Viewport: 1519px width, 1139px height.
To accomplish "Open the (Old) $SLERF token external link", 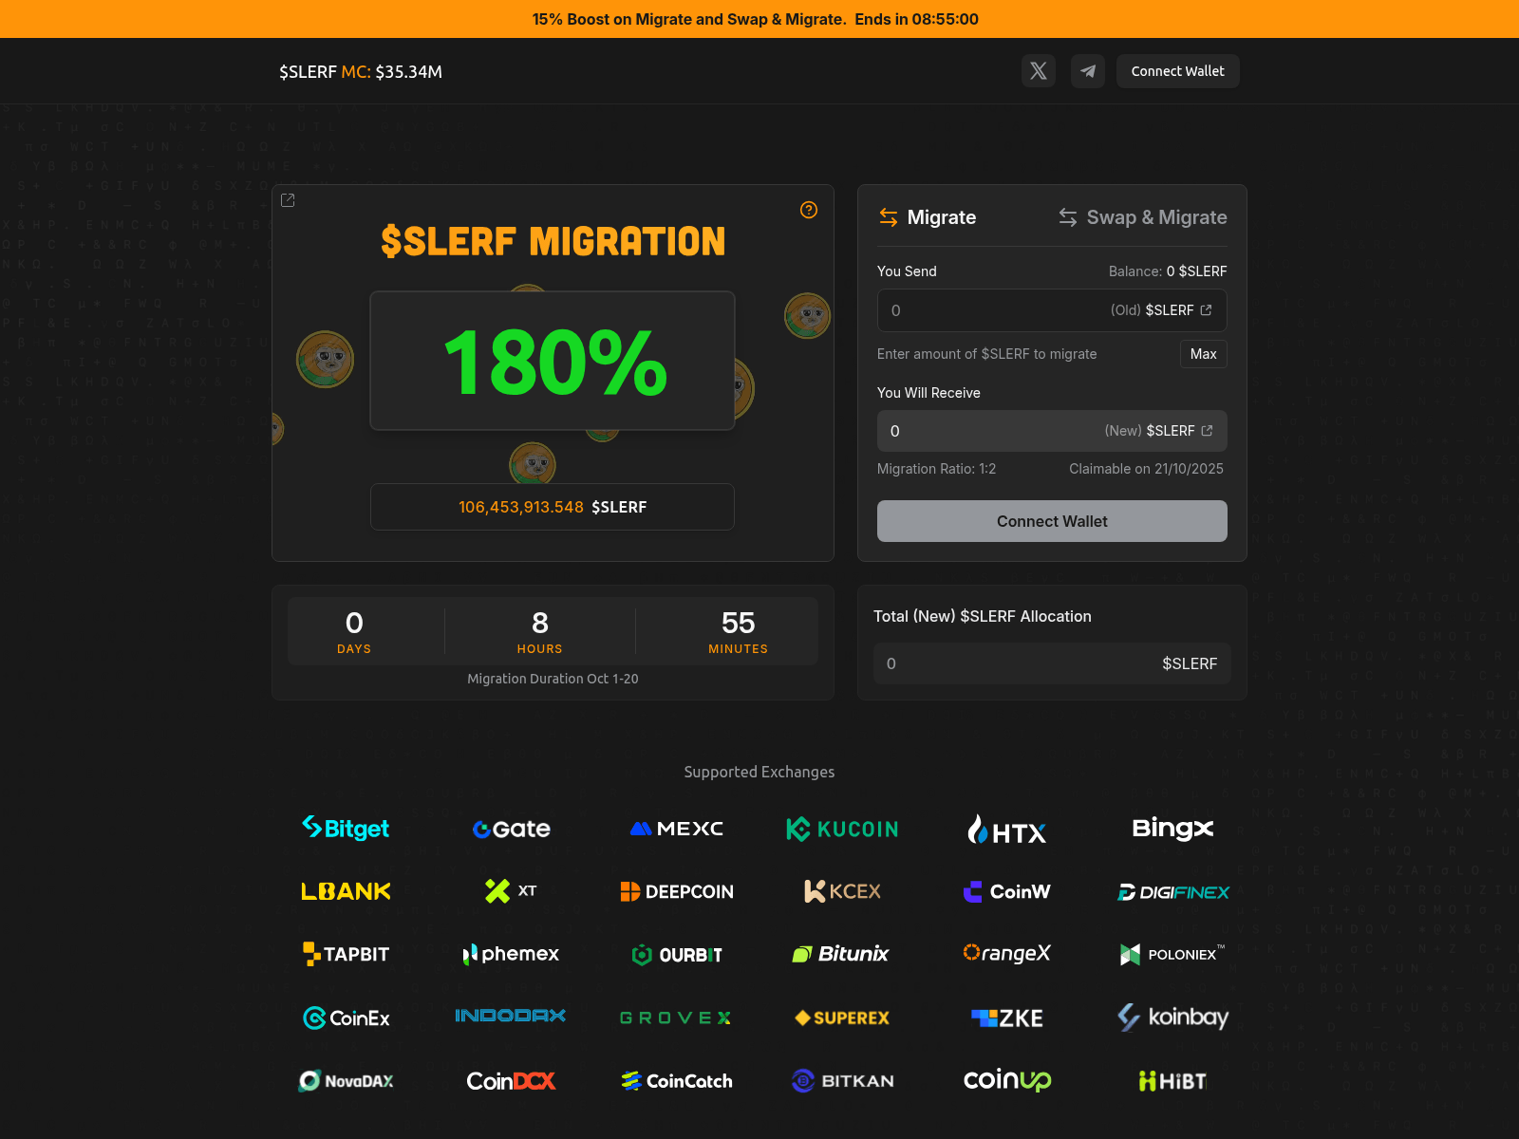I will coord(1207,309).
